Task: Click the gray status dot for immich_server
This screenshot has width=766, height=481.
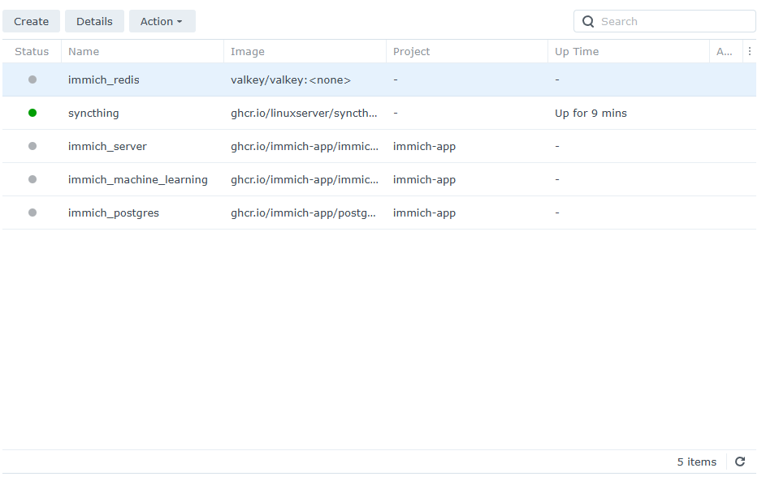Action: coord(32,146)
